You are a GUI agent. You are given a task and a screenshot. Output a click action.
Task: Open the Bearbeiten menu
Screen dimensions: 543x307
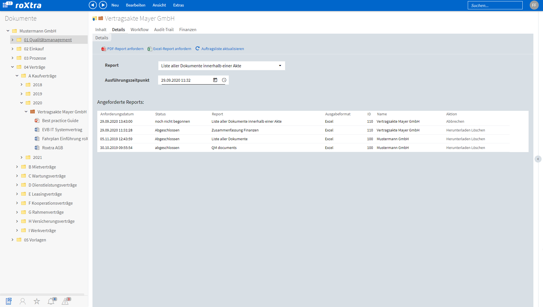[135, 5]
